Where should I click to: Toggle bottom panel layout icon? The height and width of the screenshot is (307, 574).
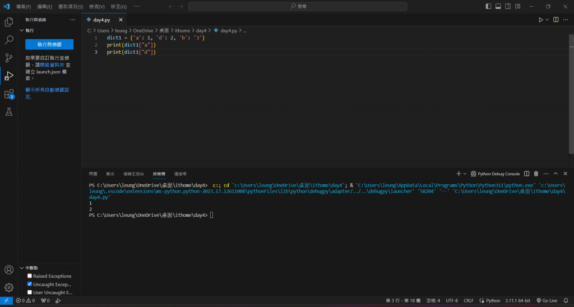pyautogui.click(x=498, y=6)
